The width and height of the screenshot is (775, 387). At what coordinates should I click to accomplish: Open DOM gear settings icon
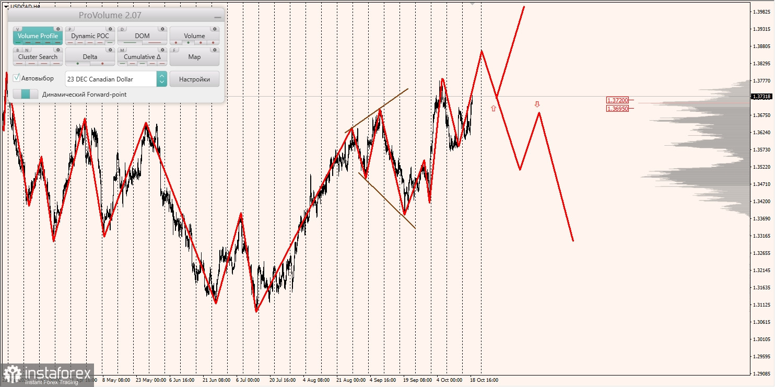coord(162,29)
